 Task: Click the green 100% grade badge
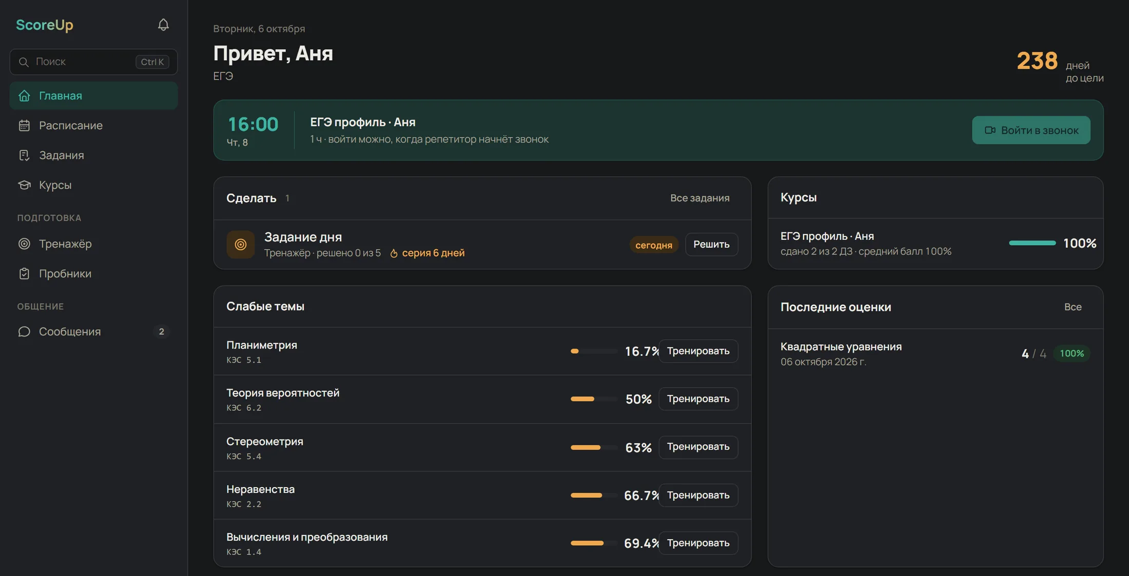click(1072, 354)
